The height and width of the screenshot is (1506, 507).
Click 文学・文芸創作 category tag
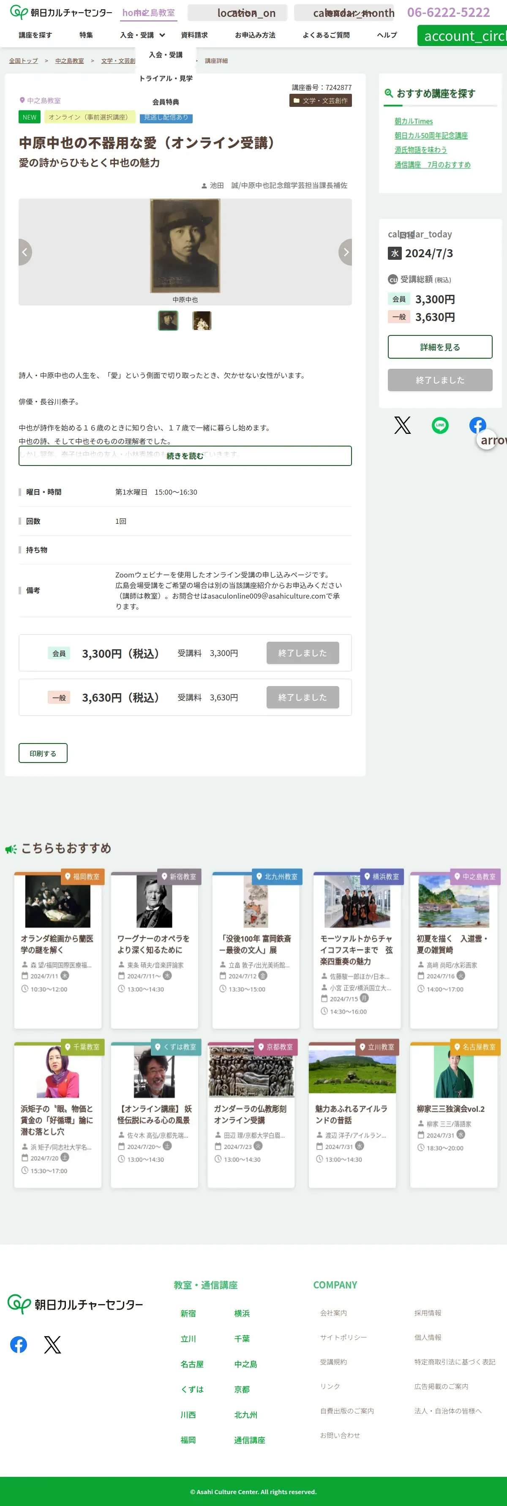click(320, 101)
